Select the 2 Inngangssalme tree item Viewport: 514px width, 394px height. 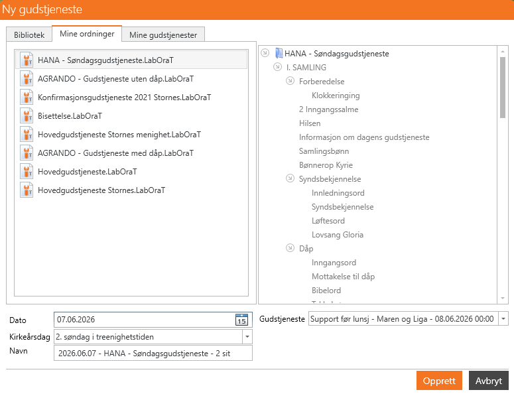328,109
